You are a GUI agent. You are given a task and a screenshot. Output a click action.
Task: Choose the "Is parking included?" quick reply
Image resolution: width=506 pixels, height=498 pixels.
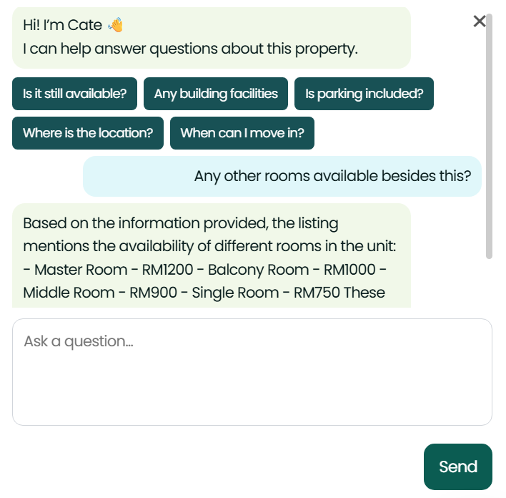pos(364,94)
